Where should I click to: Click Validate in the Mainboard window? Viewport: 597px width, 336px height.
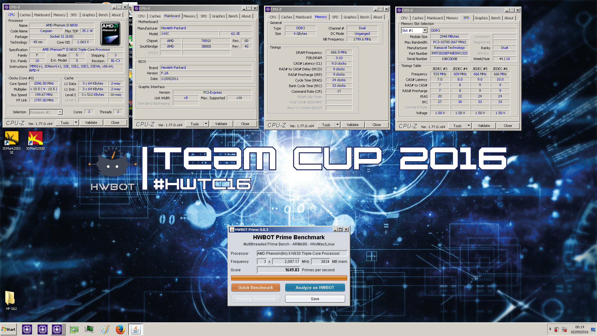click(221, 124)
